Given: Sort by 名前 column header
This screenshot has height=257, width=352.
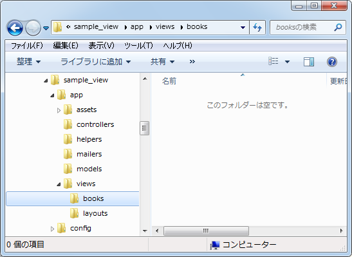Looking at the screenshot, I should [x=169, y=81].
